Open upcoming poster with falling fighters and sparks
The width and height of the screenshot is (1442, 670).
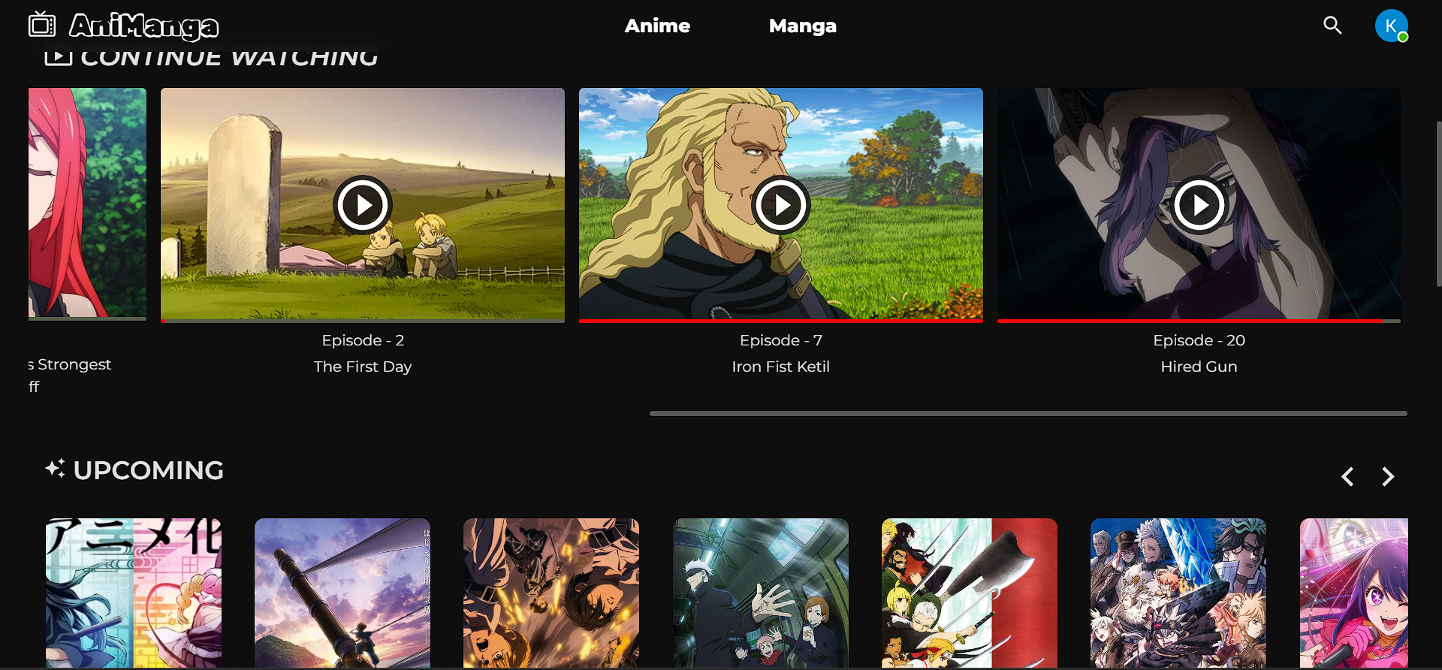tap(551, 593)
